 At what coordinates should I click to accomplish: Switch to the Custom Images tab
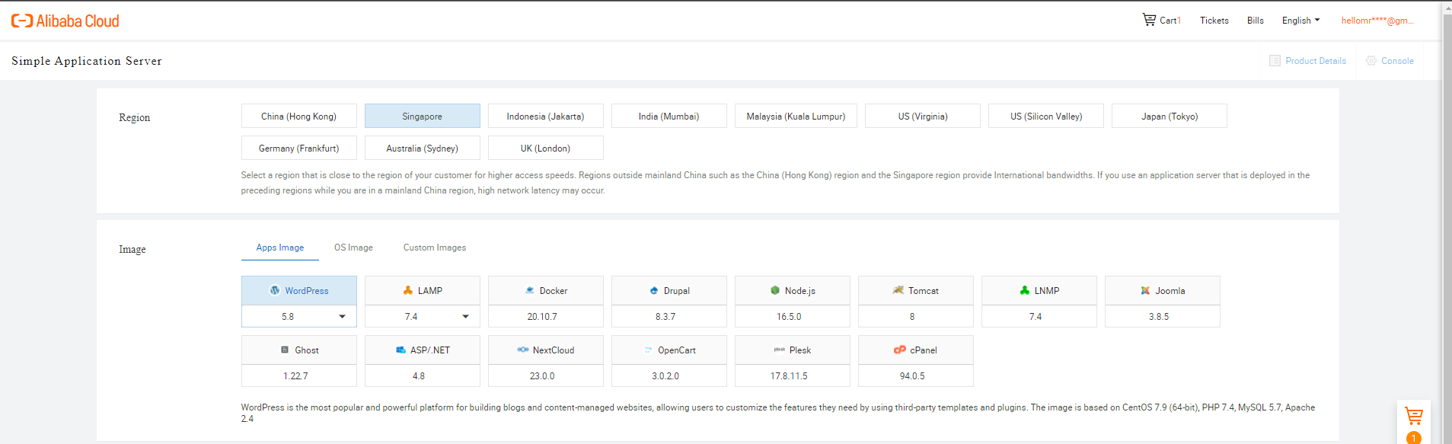[435, 248]
